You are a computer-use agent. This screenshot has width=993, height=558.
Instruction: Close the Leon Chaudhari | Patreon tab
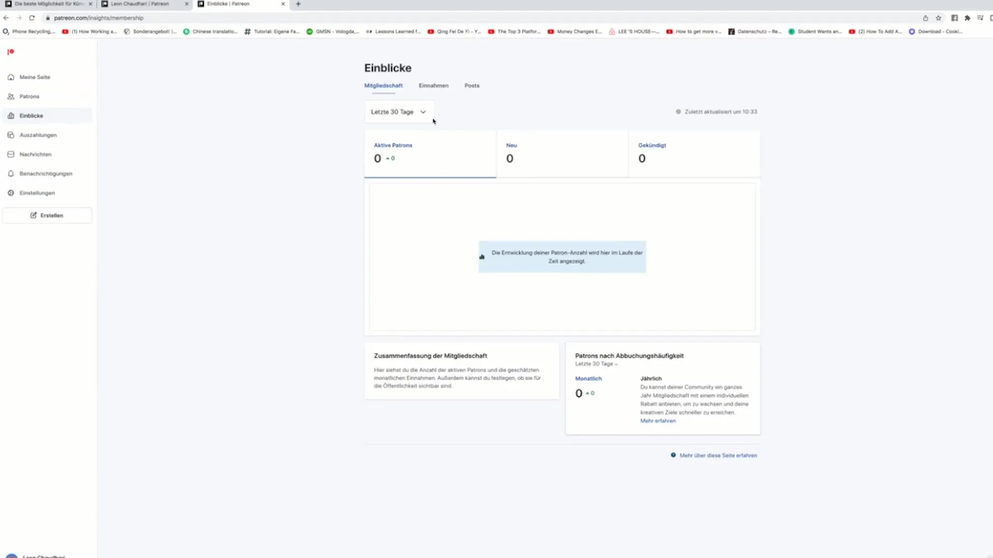[x=187, y=4]
